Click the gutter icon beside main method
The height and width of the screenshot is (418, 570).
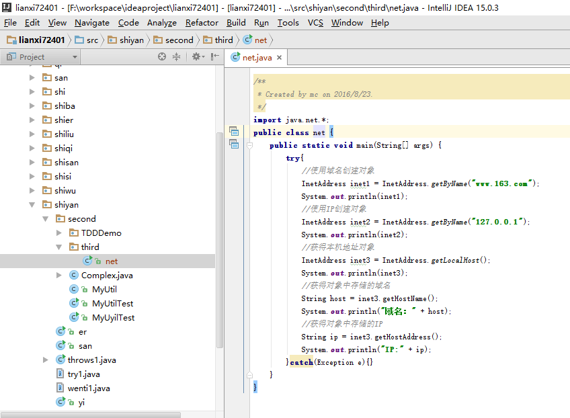coord(234,144)
